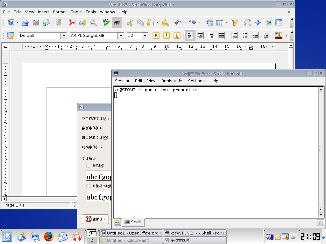The width and height of the screenshot is (326, 244).
Task: Click Konsole New Session icon button
Action: (117, 222)
